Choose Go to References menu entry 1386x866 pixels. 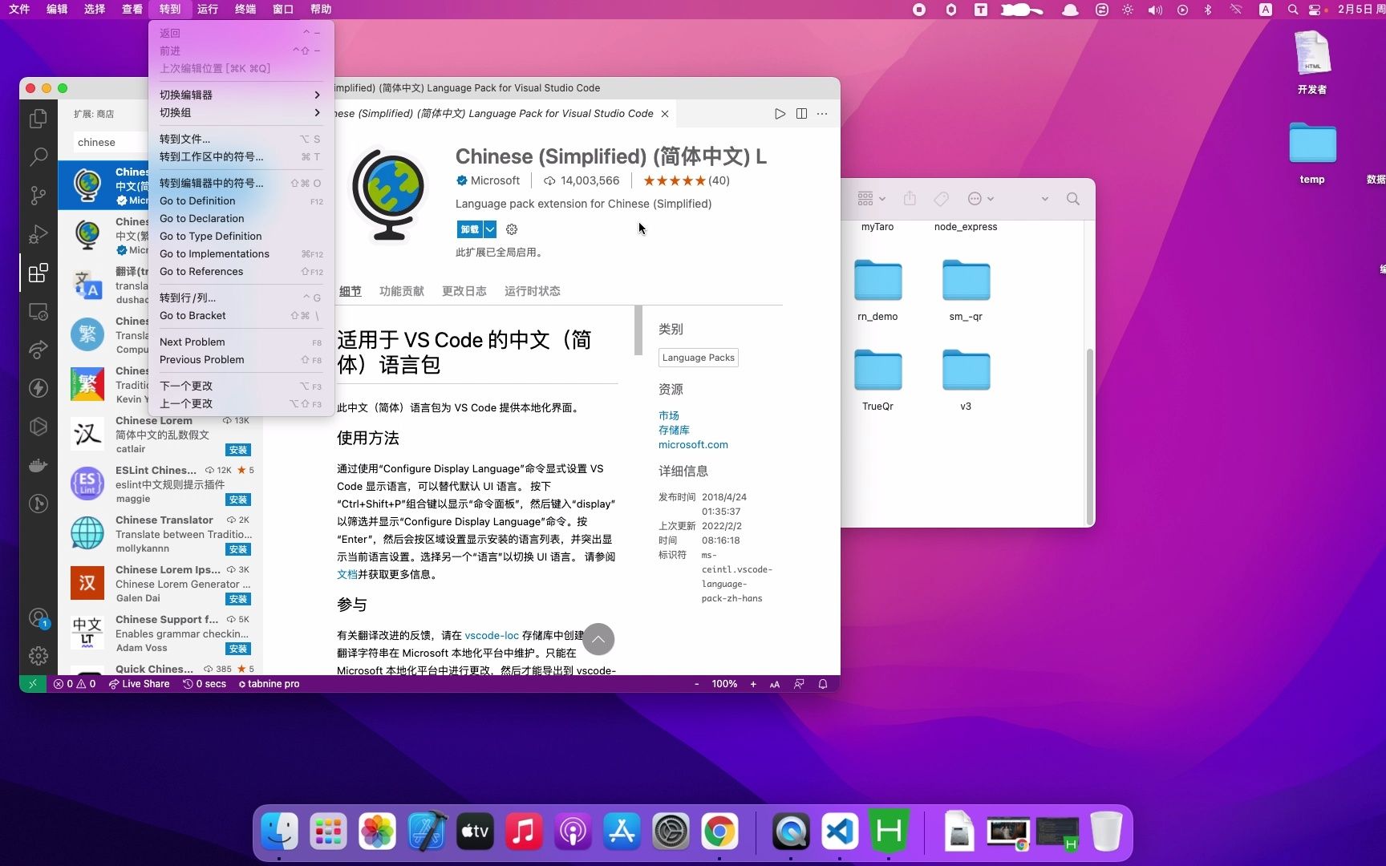(240, 272)
